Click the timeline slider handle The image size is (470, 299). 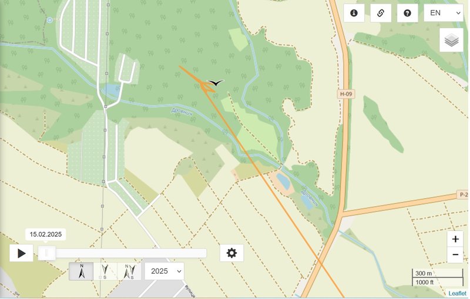pos(47,253)
